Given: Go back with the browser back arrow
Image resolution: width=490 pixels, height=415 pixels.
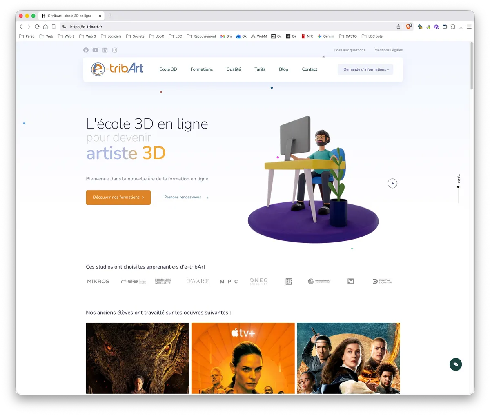Looking at the screenshot, I should (21, 27).
